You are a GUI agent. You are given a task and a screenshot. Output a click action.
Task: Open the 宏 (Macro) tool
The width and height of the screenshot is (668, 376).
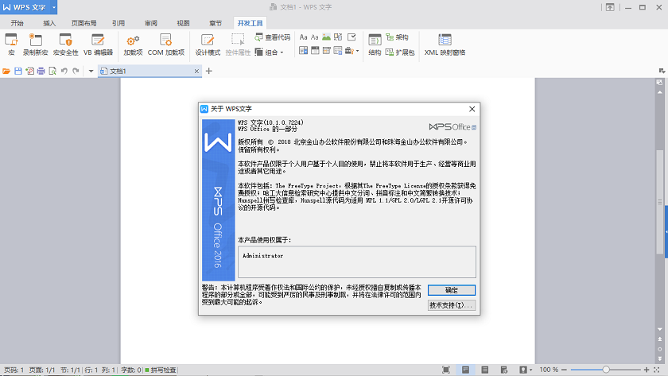tap(11, 45)
